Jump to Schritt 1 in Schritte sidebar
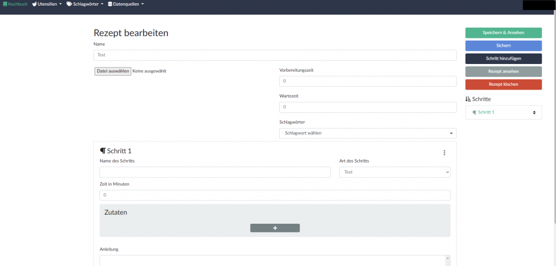556x266 pixels. 486,112
